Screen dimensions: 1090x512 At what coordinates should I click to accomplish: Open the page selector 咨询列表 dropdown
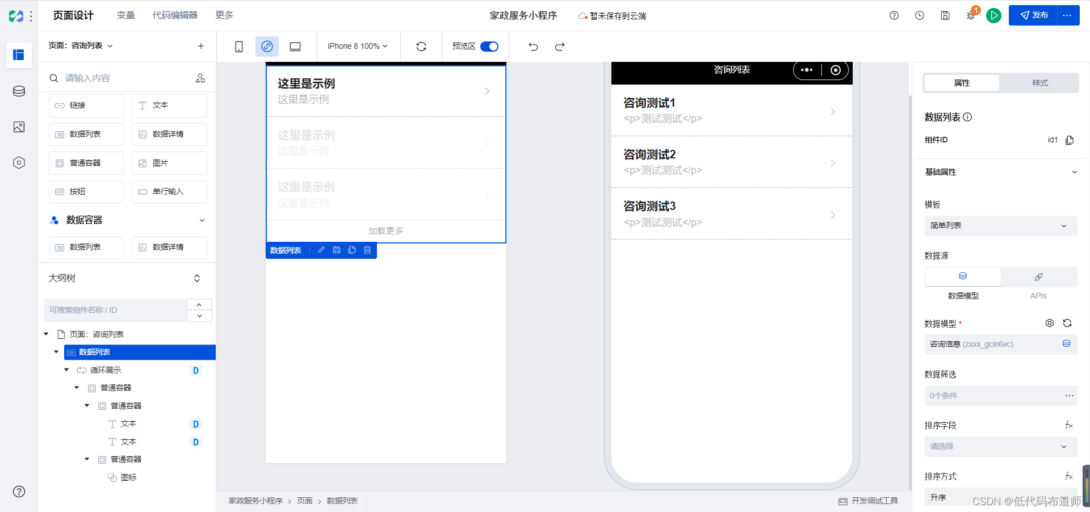click(x=81, y=46)
